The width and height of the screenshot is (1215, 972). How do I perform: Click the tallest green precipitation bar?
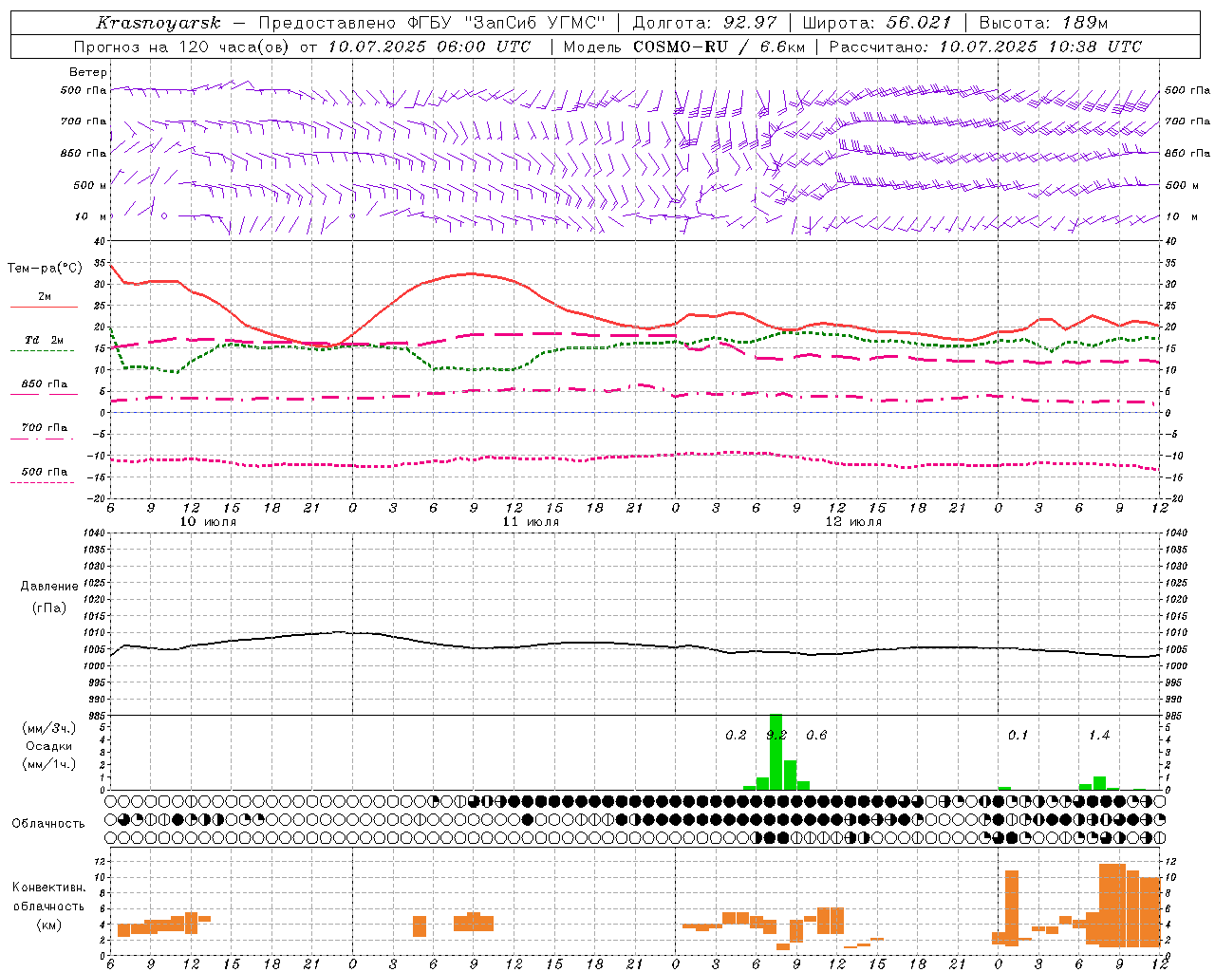[776, 752]
